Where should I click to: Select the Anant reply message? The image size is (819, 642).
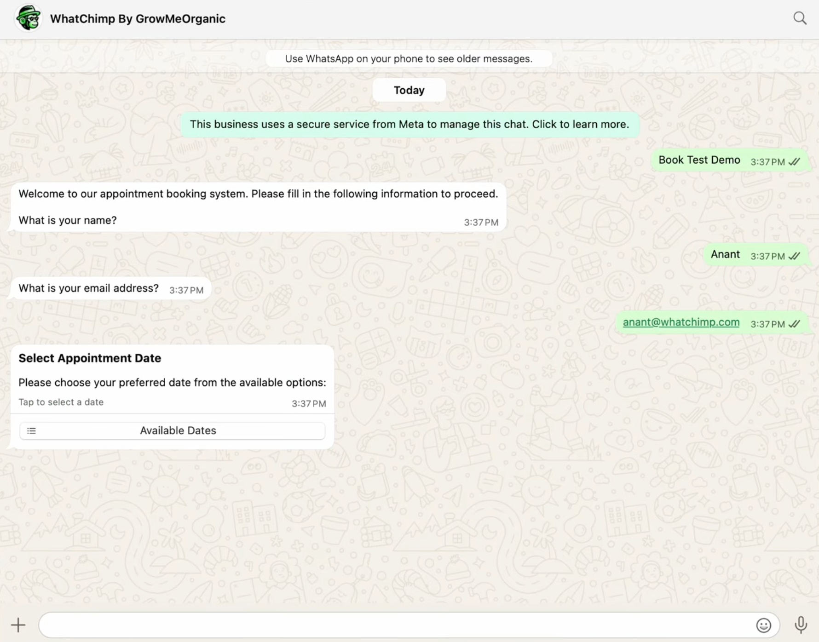coord(756,255)
